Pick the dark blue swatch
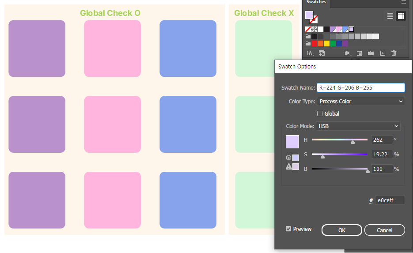413x253 pixels. pos(339,43)
